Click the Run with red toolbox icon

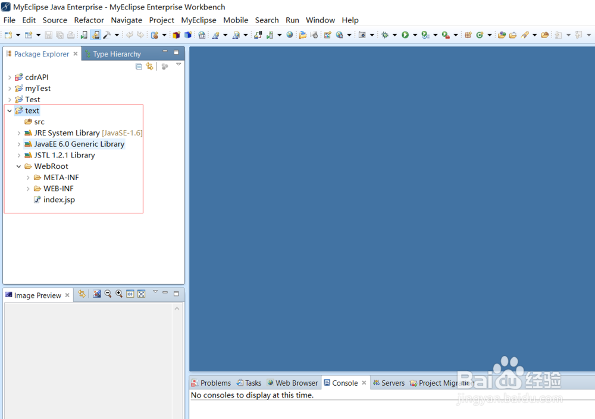446,35
